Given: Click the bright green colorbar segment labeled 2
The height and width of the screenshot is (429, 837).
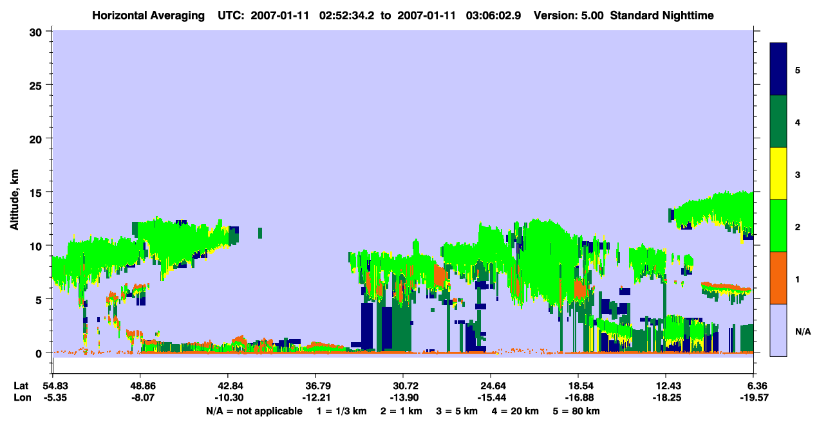Looking at the screenshot, I should tap(778, 226).
